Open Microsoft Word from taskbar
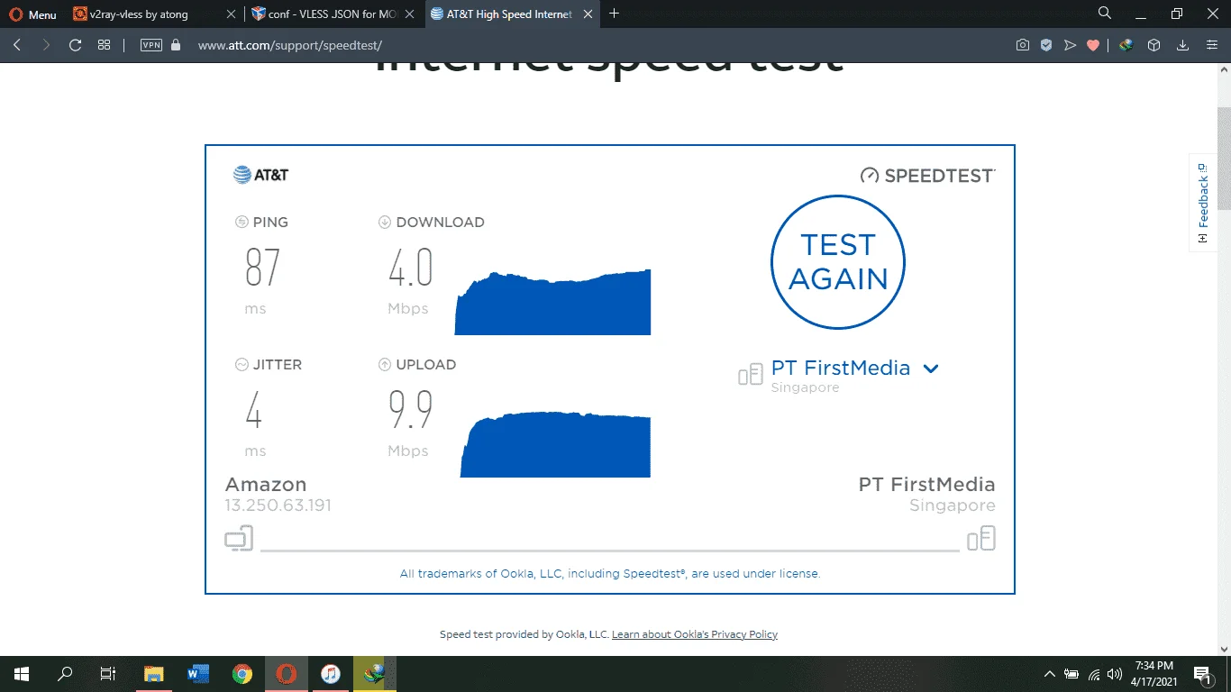Screen dimensions: 1231x692 click(198, 673)
